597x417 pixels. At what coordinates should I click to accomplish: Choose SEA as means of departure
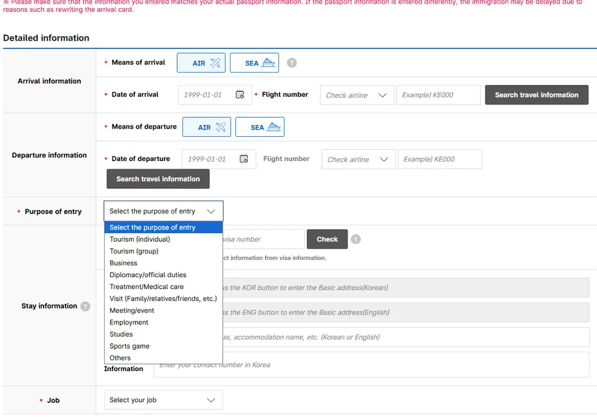[x=259, y=127]
